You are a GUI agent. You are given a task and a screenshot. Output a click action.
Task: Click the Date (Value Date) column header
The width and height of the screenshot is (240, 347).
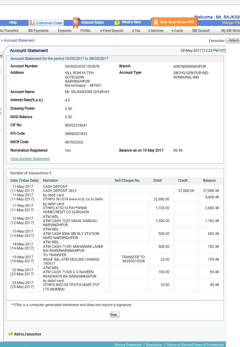(x=25, y=180)
